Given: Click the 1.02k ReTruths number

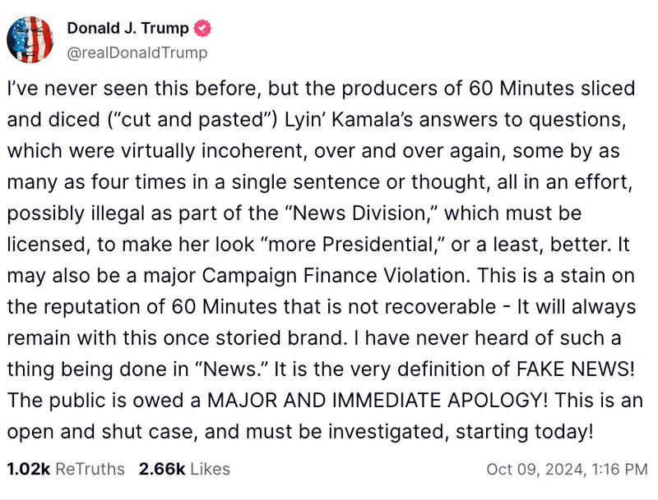Looking at the screenshot, I should [x=28, y=469].
